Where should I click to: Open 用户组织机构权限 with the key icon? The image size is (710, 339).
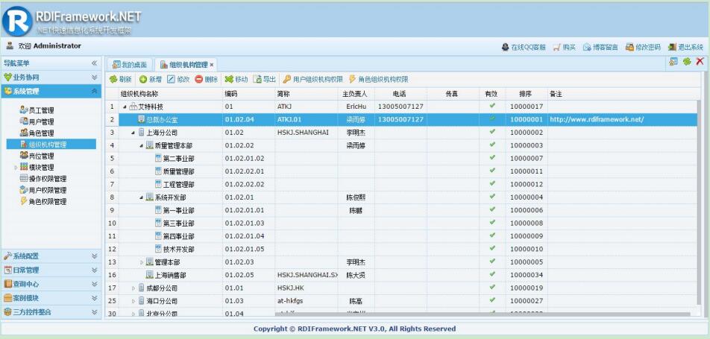286,79
